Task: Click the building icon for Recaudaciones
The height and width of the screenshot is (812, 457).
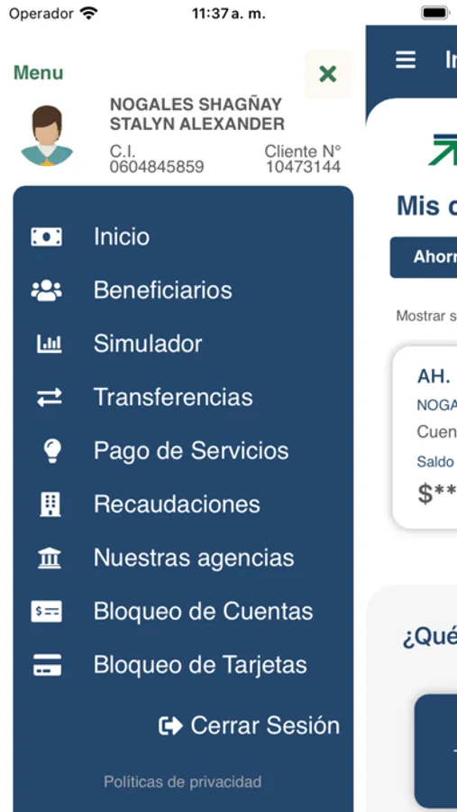Action: click(x=50, y=504)
